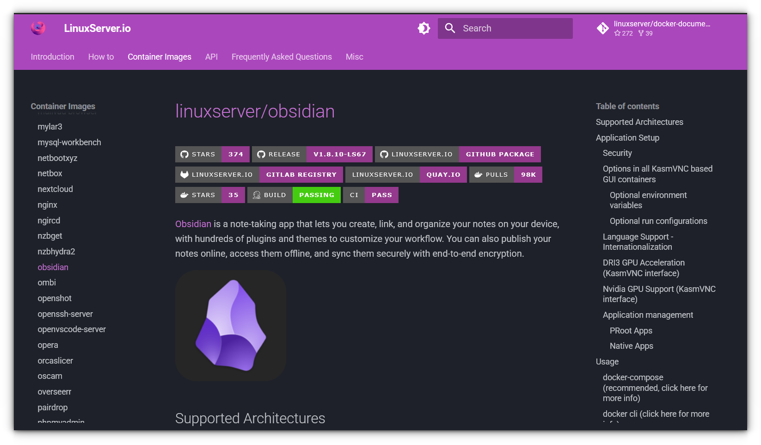This screenshot has height=445, width=761.
Task: Click the Build Passing badge
Action: pyautogui.click(x=294, y=195)
